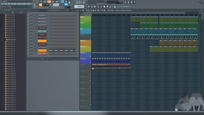Viewport: 204px width, 115px height.
Task: Open the OPTIONS menu
Action: (x=24, y=4)
